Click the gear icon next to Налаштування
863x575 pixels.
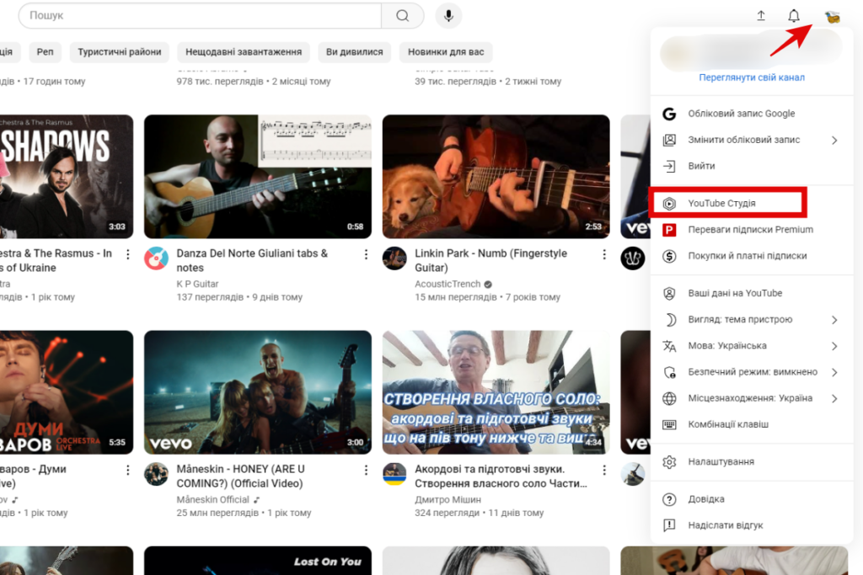pos(671,461)
